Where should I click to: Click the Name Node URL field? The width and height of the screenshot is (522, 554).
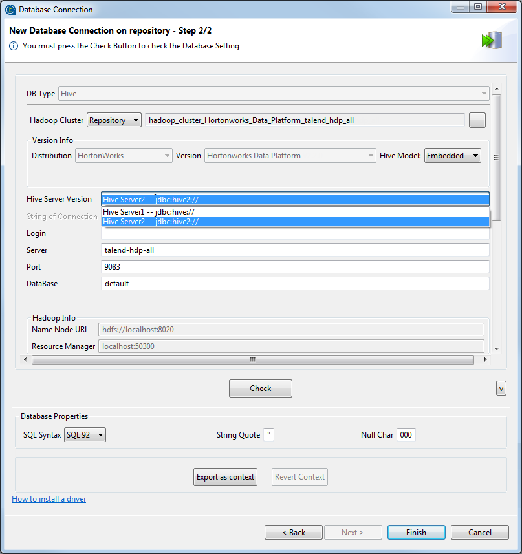[x=291, y=330]
